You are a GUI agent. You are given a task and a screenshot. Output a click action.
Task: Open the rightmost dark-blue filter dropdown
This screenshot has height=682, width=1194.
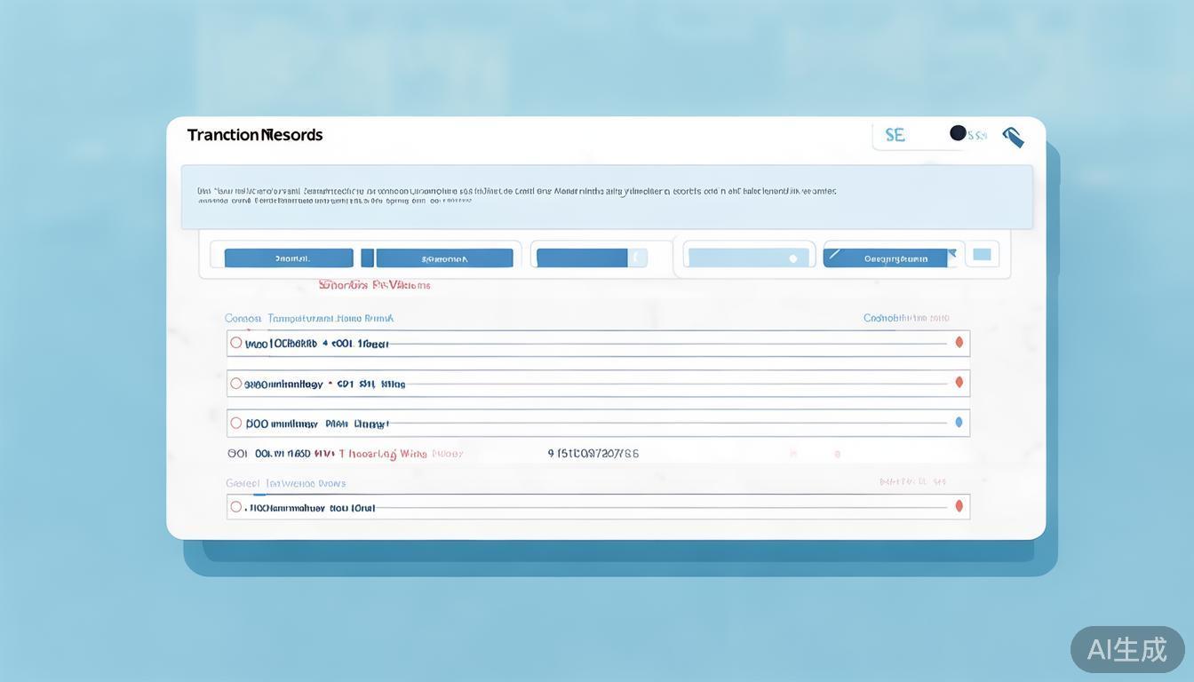click(x=889, y=258)
